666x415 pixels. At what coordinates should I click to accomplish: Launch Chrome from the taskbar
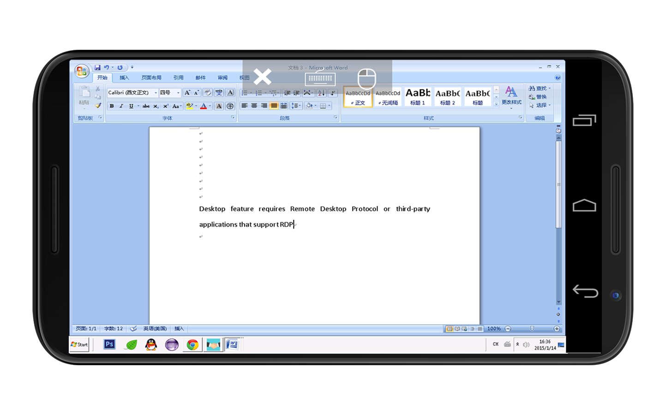click(192, 344)
